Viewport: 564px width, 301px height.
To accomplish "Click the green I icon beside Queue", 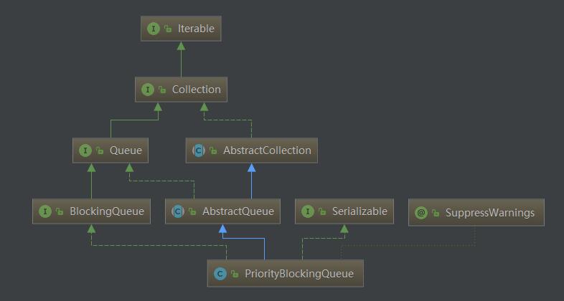I will (x=85, y=150).
